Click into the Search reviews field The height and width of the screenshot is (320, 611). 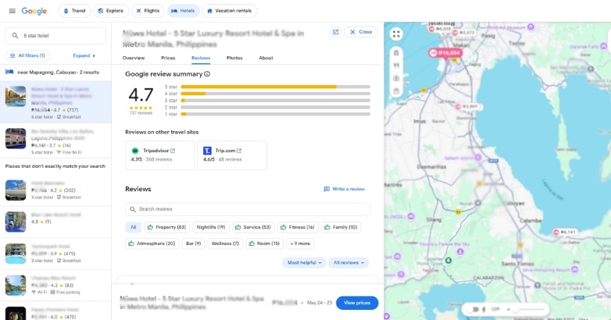tap(248, 209)
